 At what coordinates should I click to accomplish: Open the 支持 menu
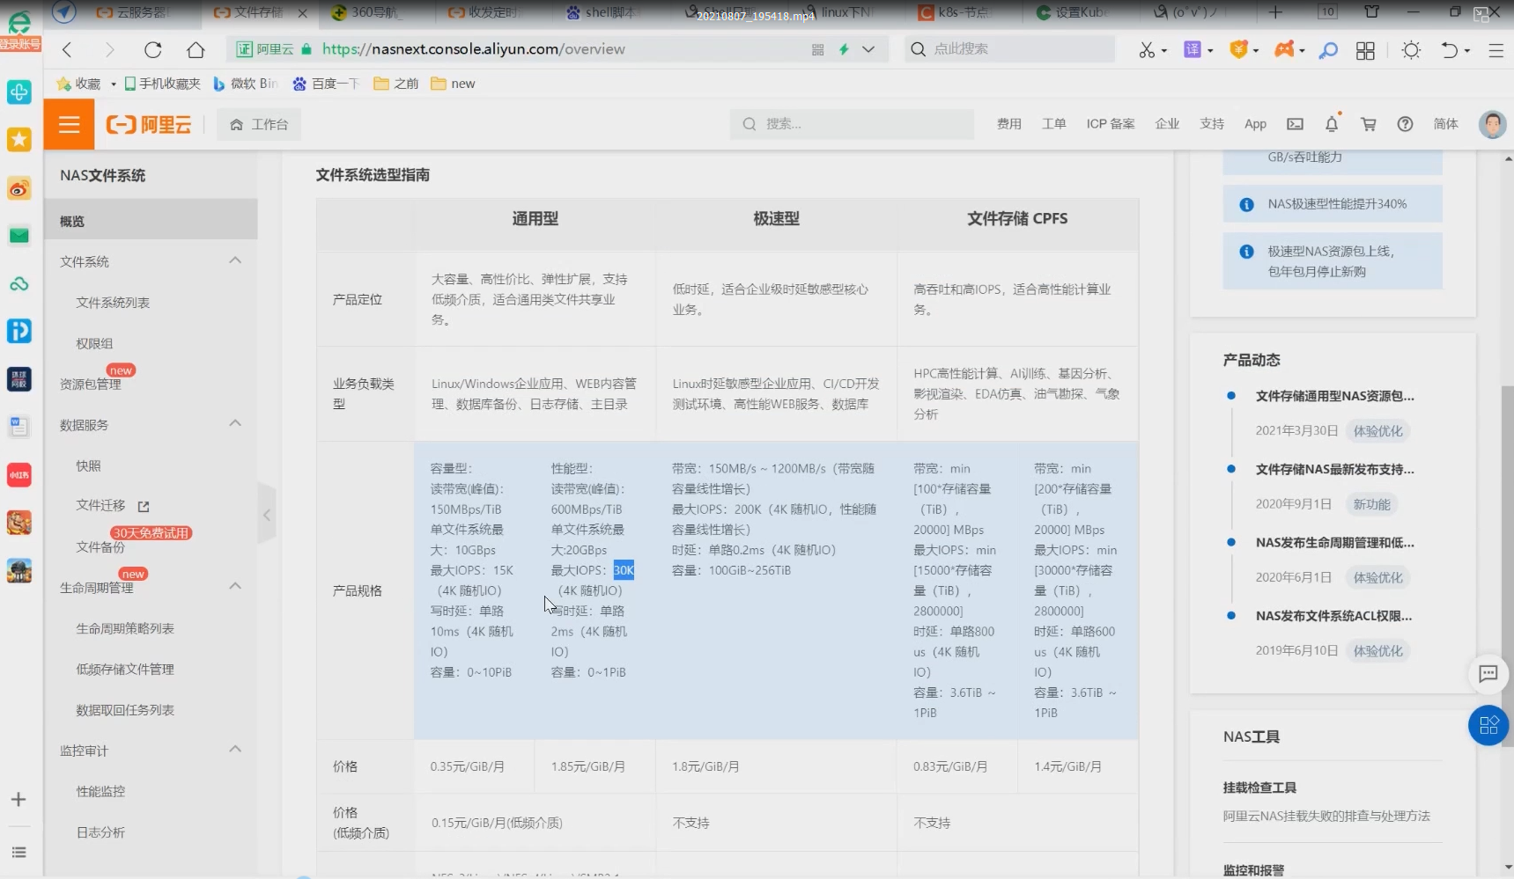[x=1212, y=124]
